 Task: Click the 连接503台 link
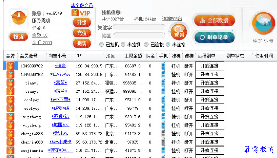172,19
